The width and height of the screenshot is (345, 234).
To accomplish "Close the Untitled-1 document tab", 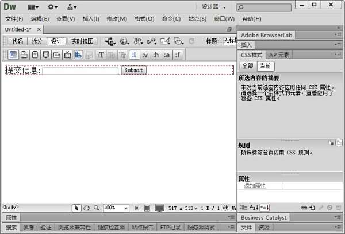I will tap(39, 29).
